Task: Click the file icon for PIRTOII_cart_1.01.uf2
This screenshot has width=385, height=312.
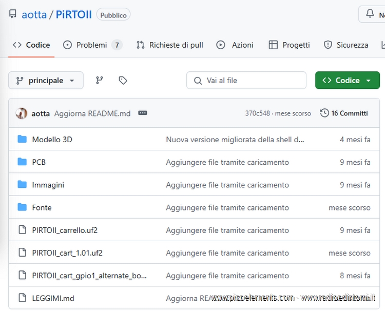Action: point(23,252)
